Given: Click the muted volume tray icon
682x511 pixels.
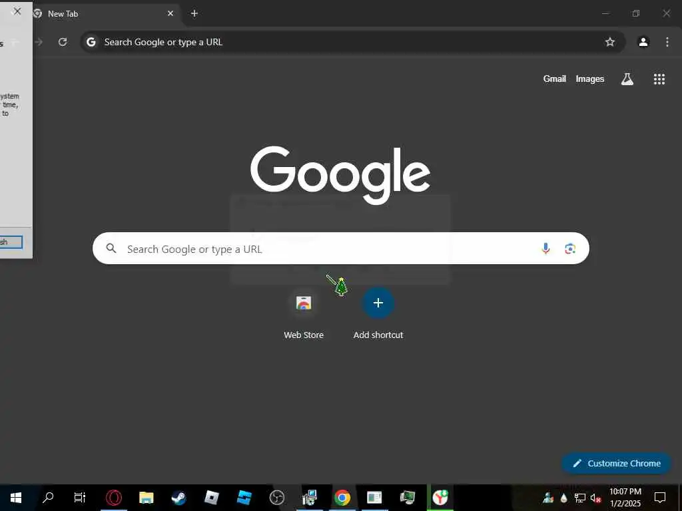Looking at the screenshot, I should [x=595, y=498].
